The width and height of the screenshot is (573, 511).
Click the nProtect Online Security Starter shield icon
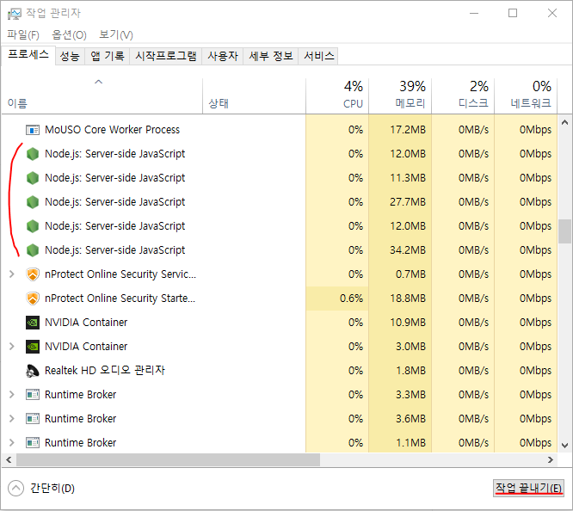tap(33, 299)
